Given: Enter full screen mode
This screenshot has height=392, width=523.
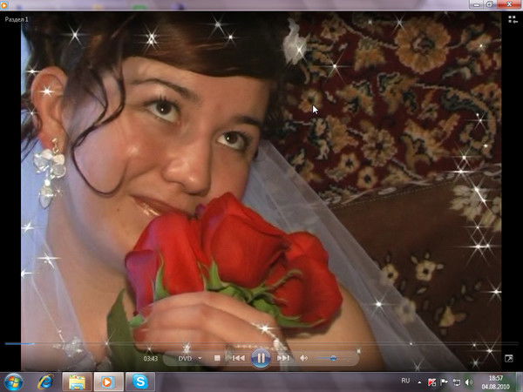Looking at the screenshot, I should click(509, 358).
